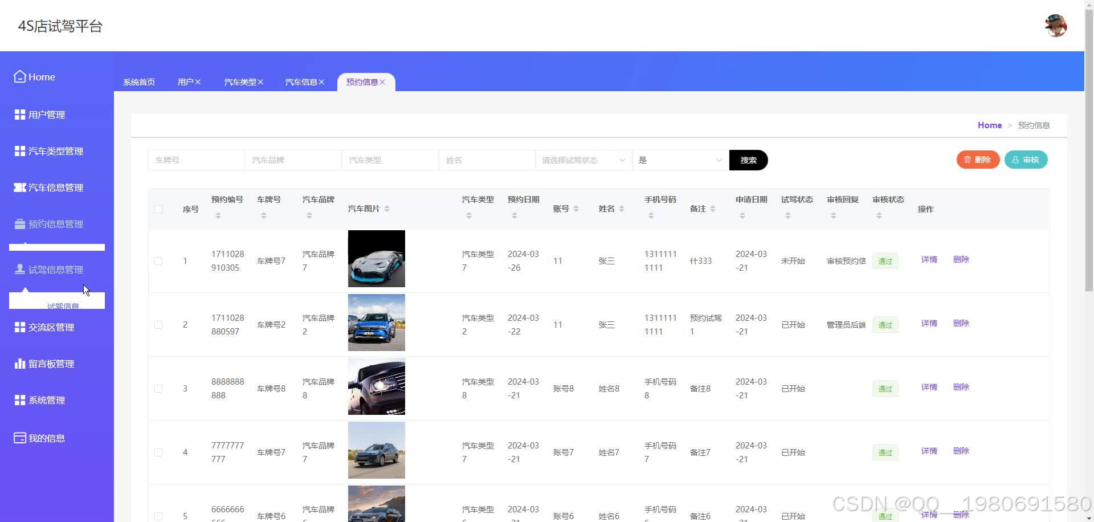Sort by 账号 column arrows
Screen dimensions: 1094x522
tap(575, 209)
